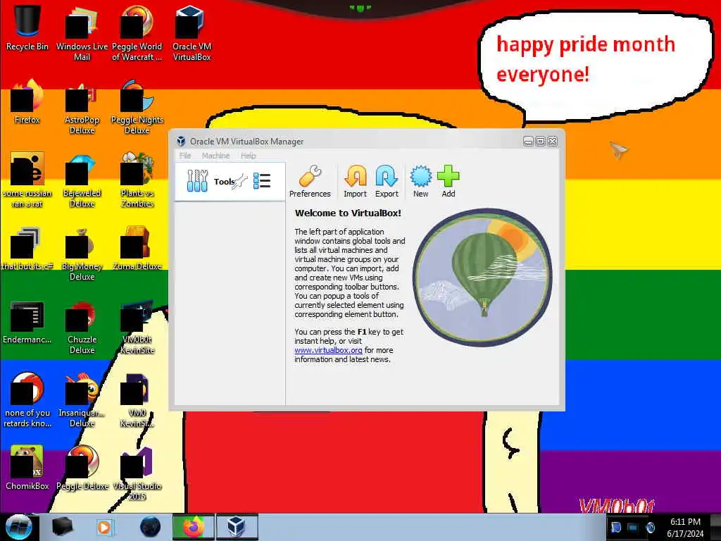Select the Tools entry in sidebar

(x=230, y=181)
